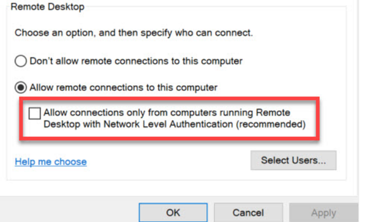Open the "Help me choose" link

(51, 162)
